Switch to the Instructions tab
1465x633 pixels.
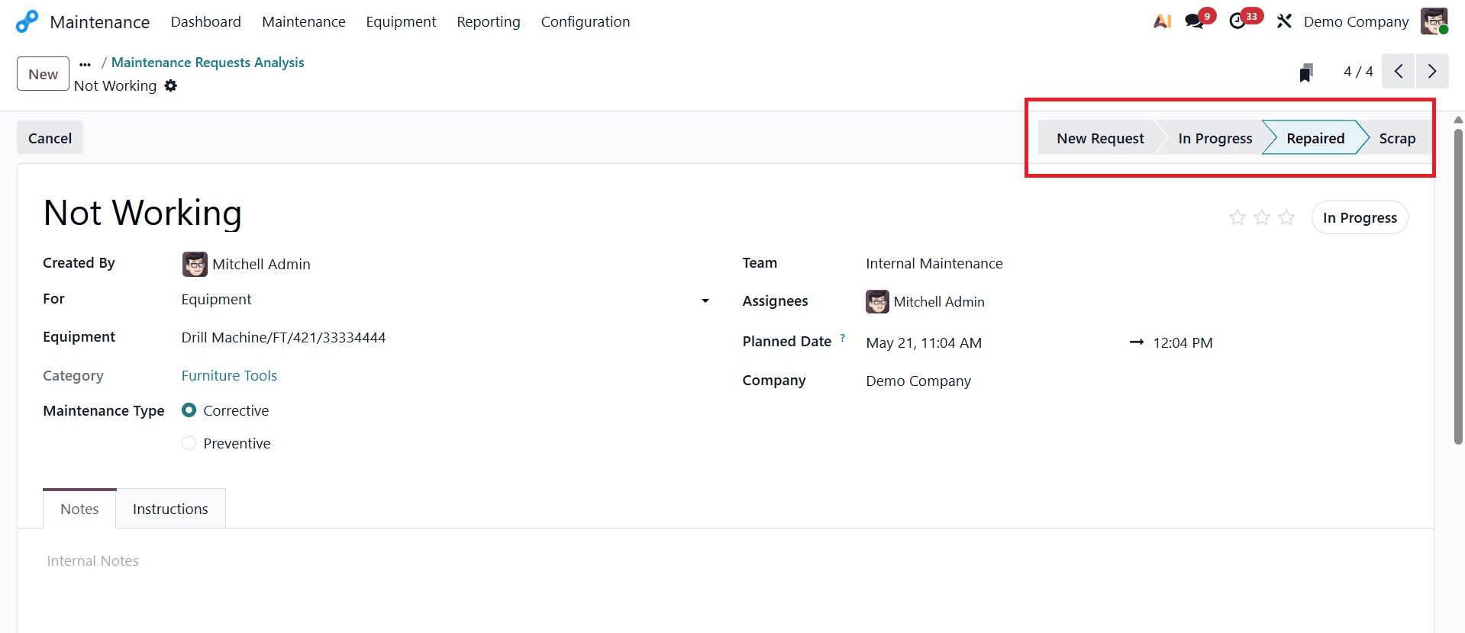pos(170,509)
